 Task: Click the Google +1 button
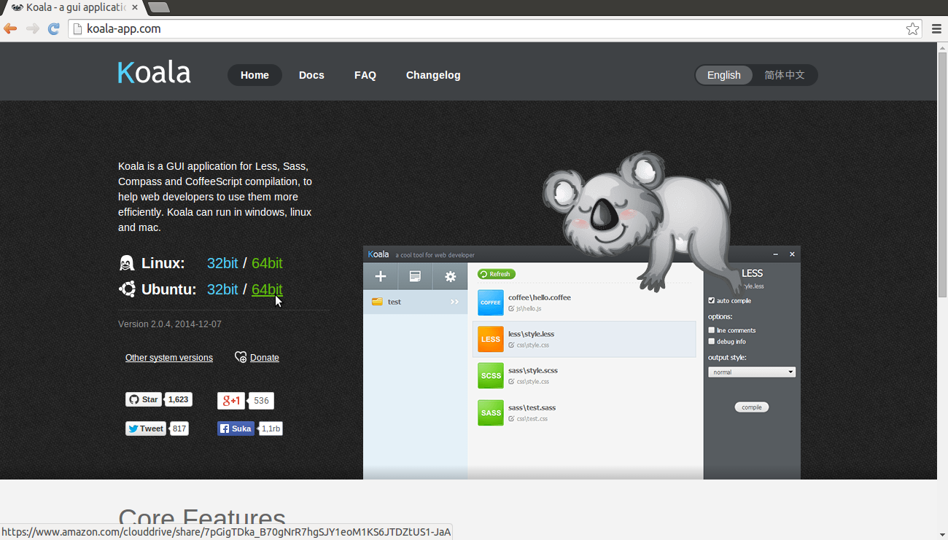click(230, 400)
